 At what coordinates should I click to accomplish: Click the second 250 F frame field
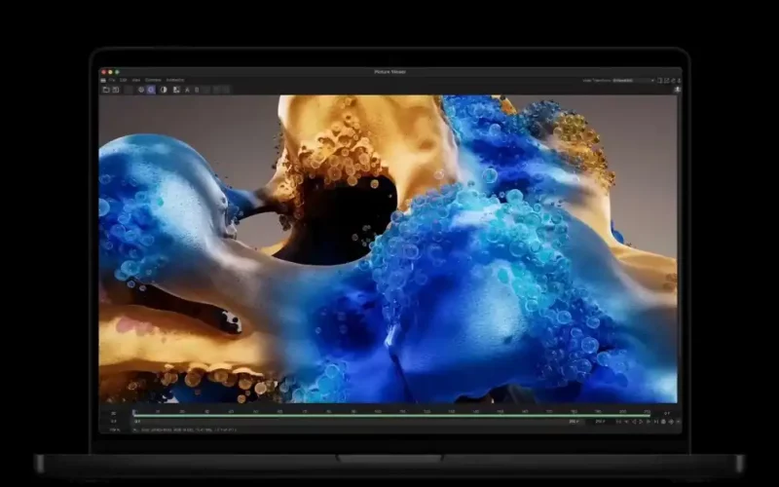pos(600,422)
